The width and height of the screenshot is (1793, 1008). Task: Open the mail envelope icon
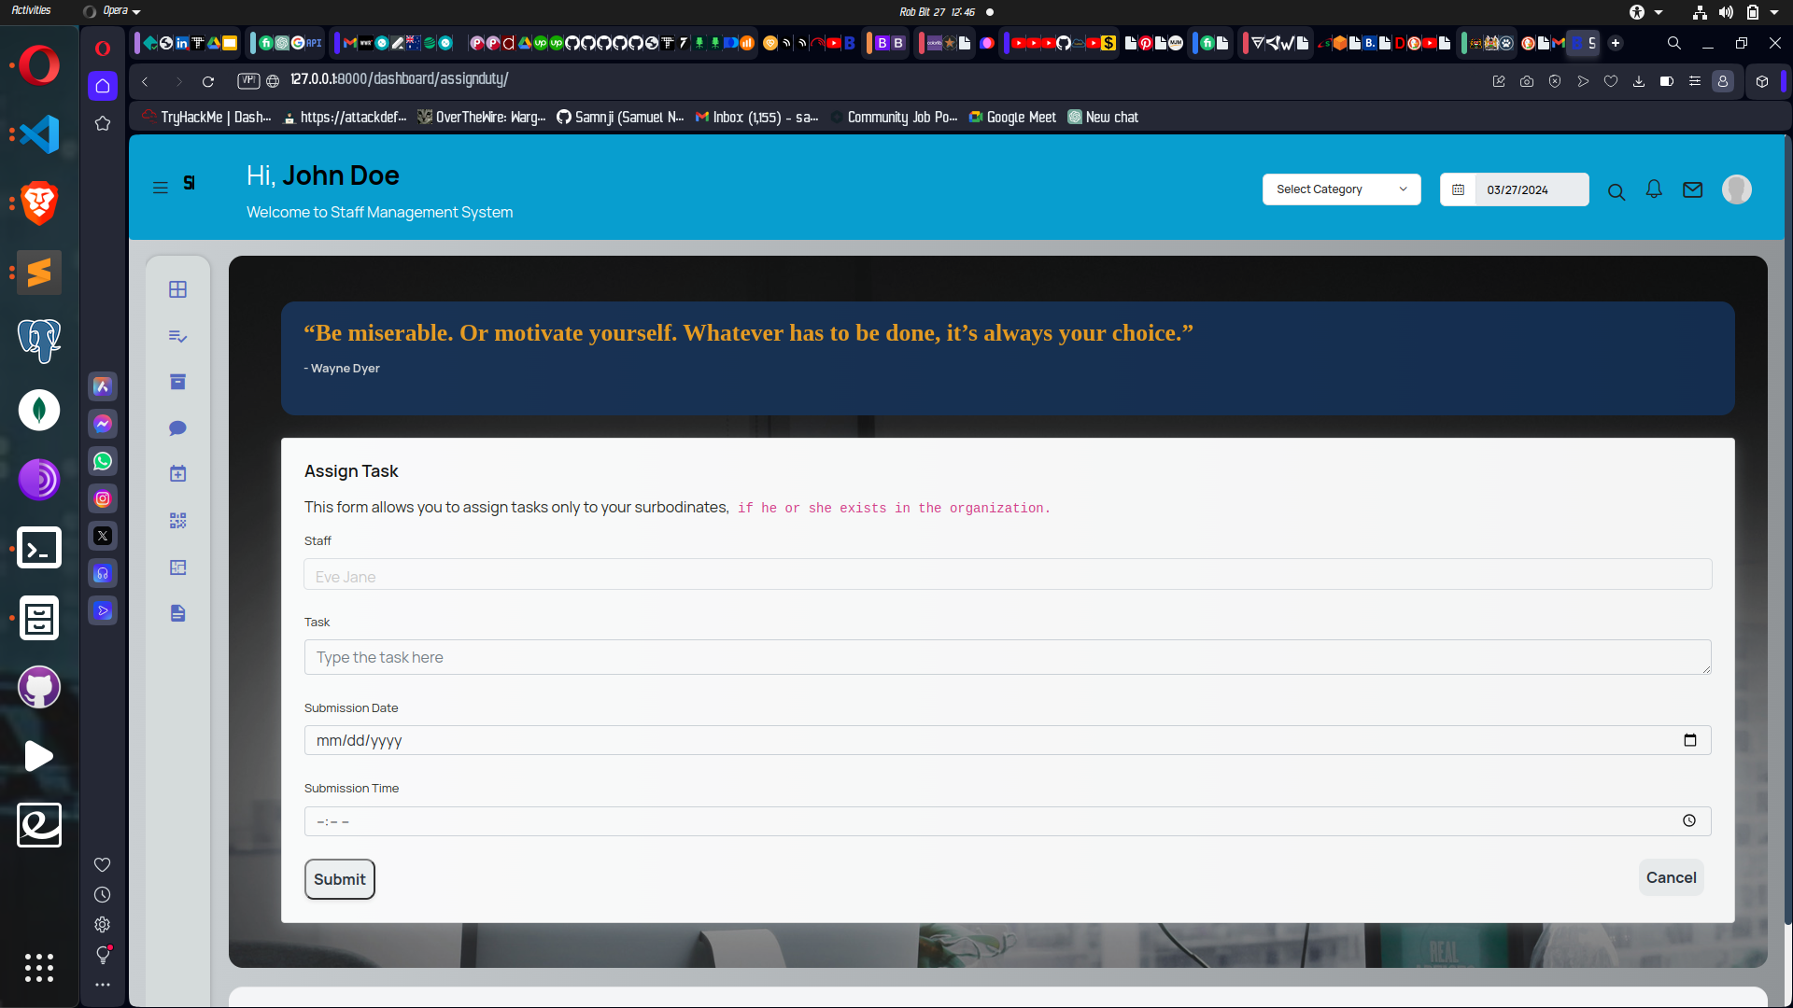tap(1692, 189)
